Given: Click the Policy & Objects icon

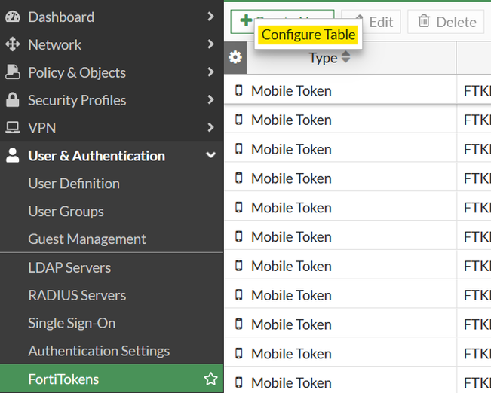Looking at the screenshot, I should pos(12,72).
